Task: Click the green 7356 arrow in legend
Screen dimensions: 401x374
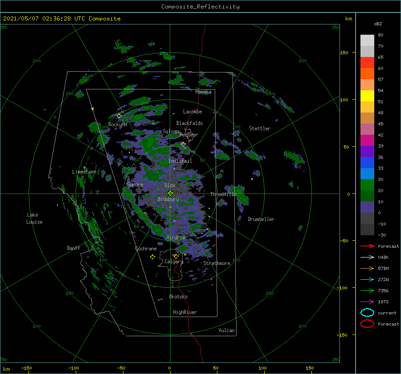Action: click(x=367, y=290)
